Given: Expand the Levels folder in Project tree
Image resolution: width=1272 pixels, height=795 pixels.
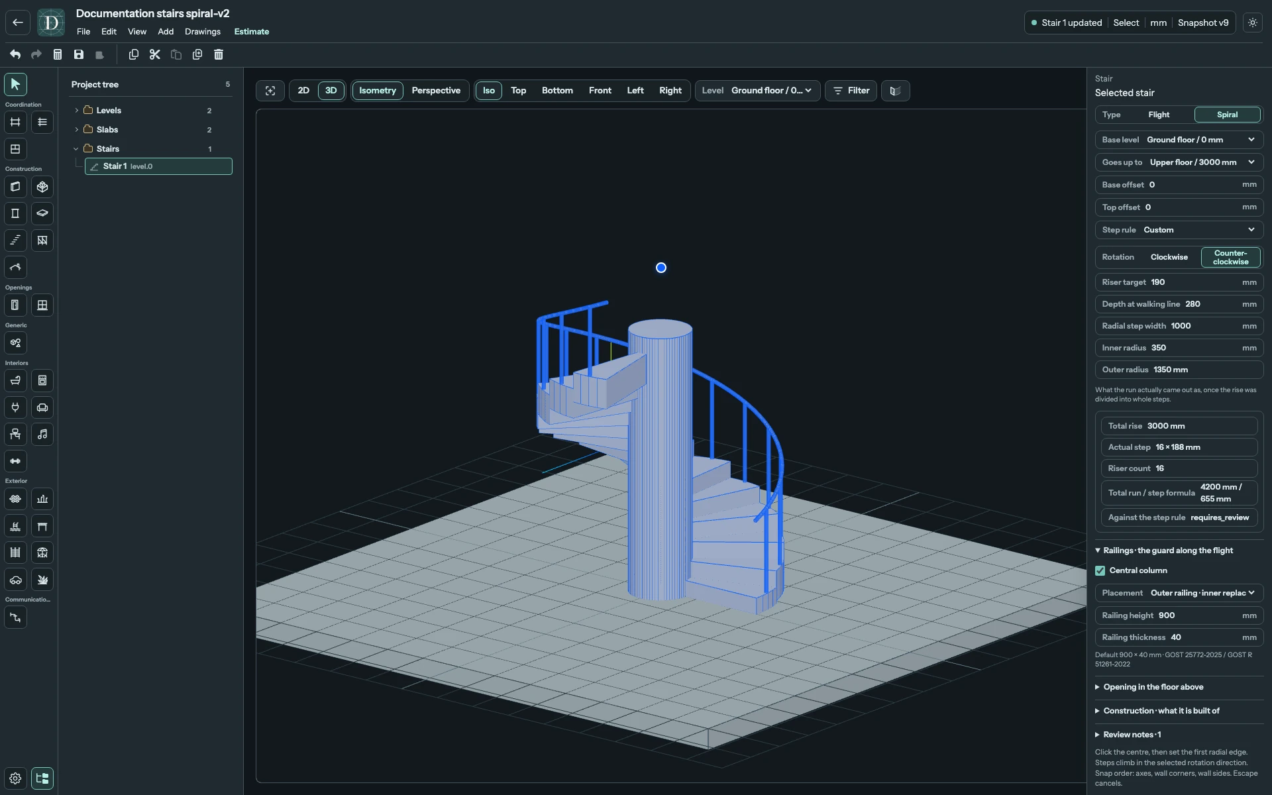Looking at the screenshot, I should (x=76, y=111).
